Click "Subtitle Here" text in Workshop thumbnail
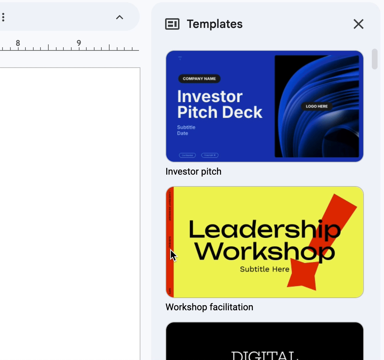This screenshot has width=384, height=360. click(x=264, y=269)
